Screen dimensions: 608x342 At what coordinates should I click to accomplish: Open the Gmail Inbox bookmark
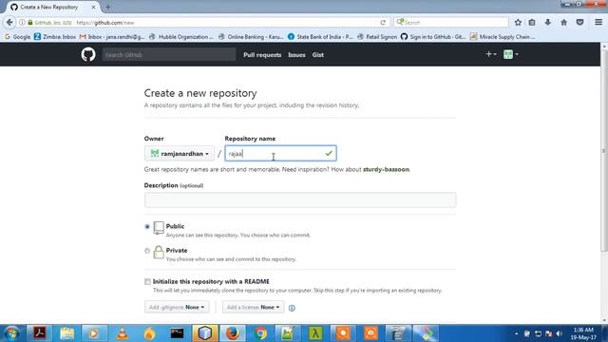tap(112, 37)
